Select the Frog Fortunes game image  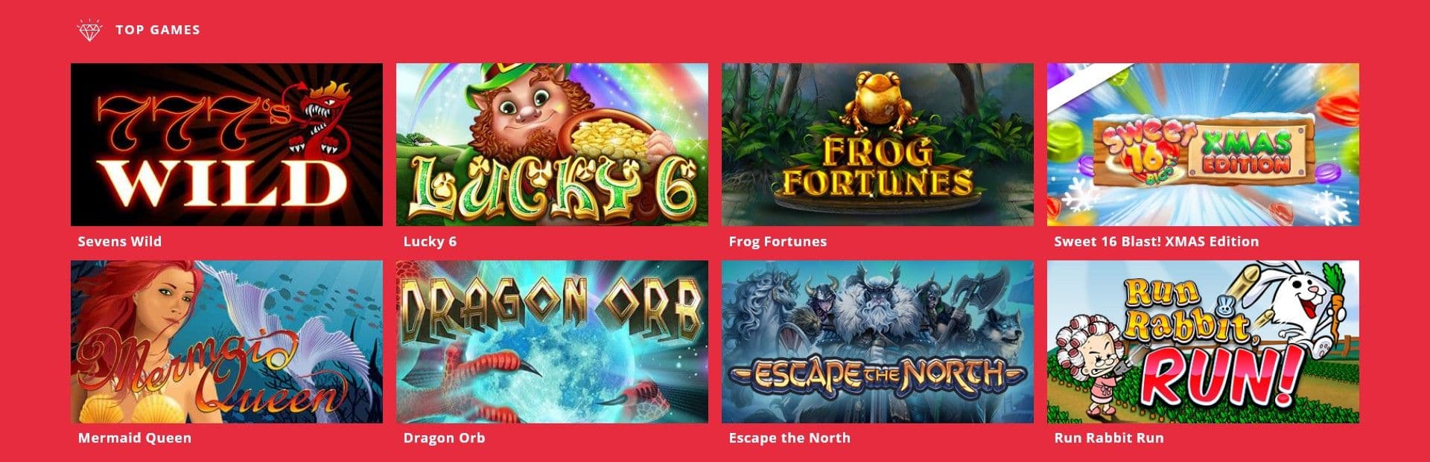[877, 144]
